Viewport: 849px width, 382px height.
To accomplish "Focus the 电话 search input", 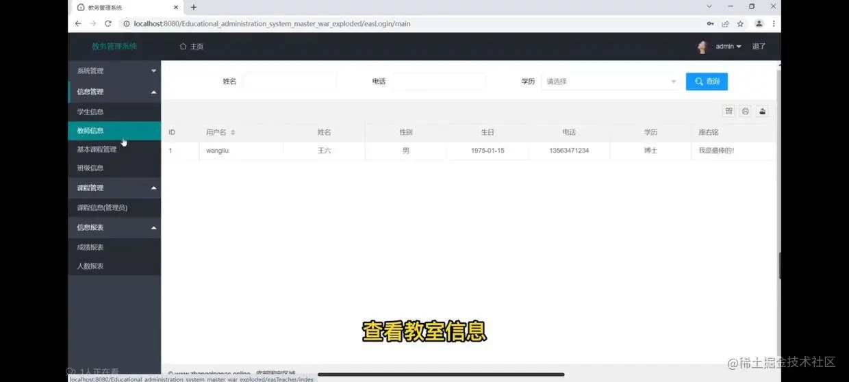I will click(x=439, y=81).
